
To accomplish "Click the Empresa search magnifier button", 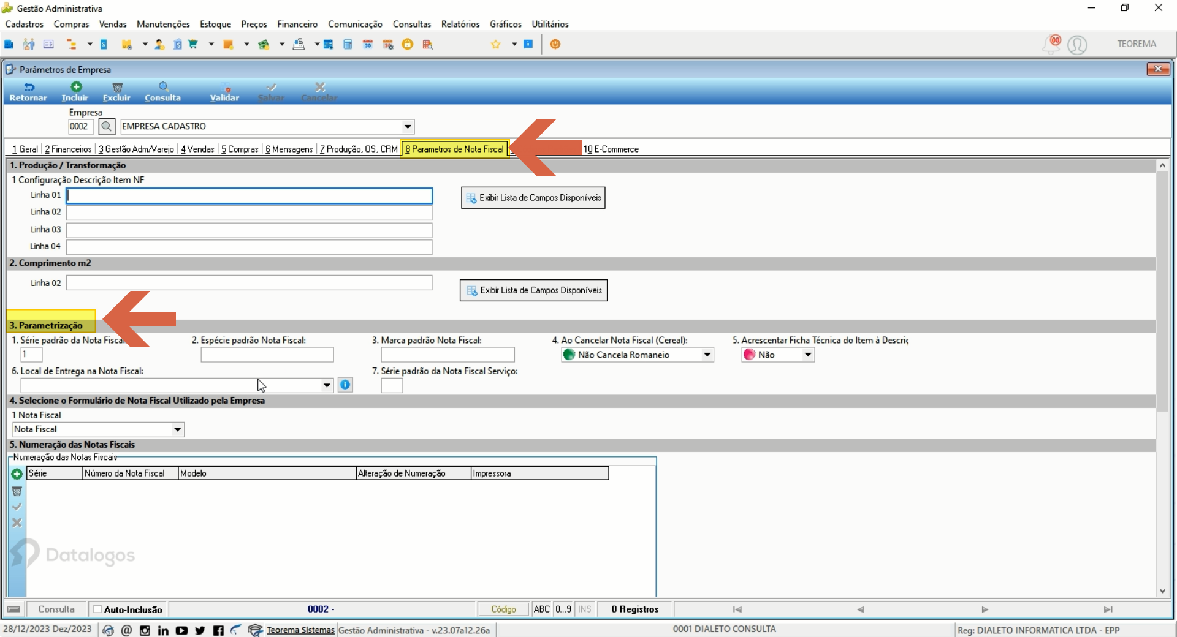I will pyautogui.click(x=107, y=127).
